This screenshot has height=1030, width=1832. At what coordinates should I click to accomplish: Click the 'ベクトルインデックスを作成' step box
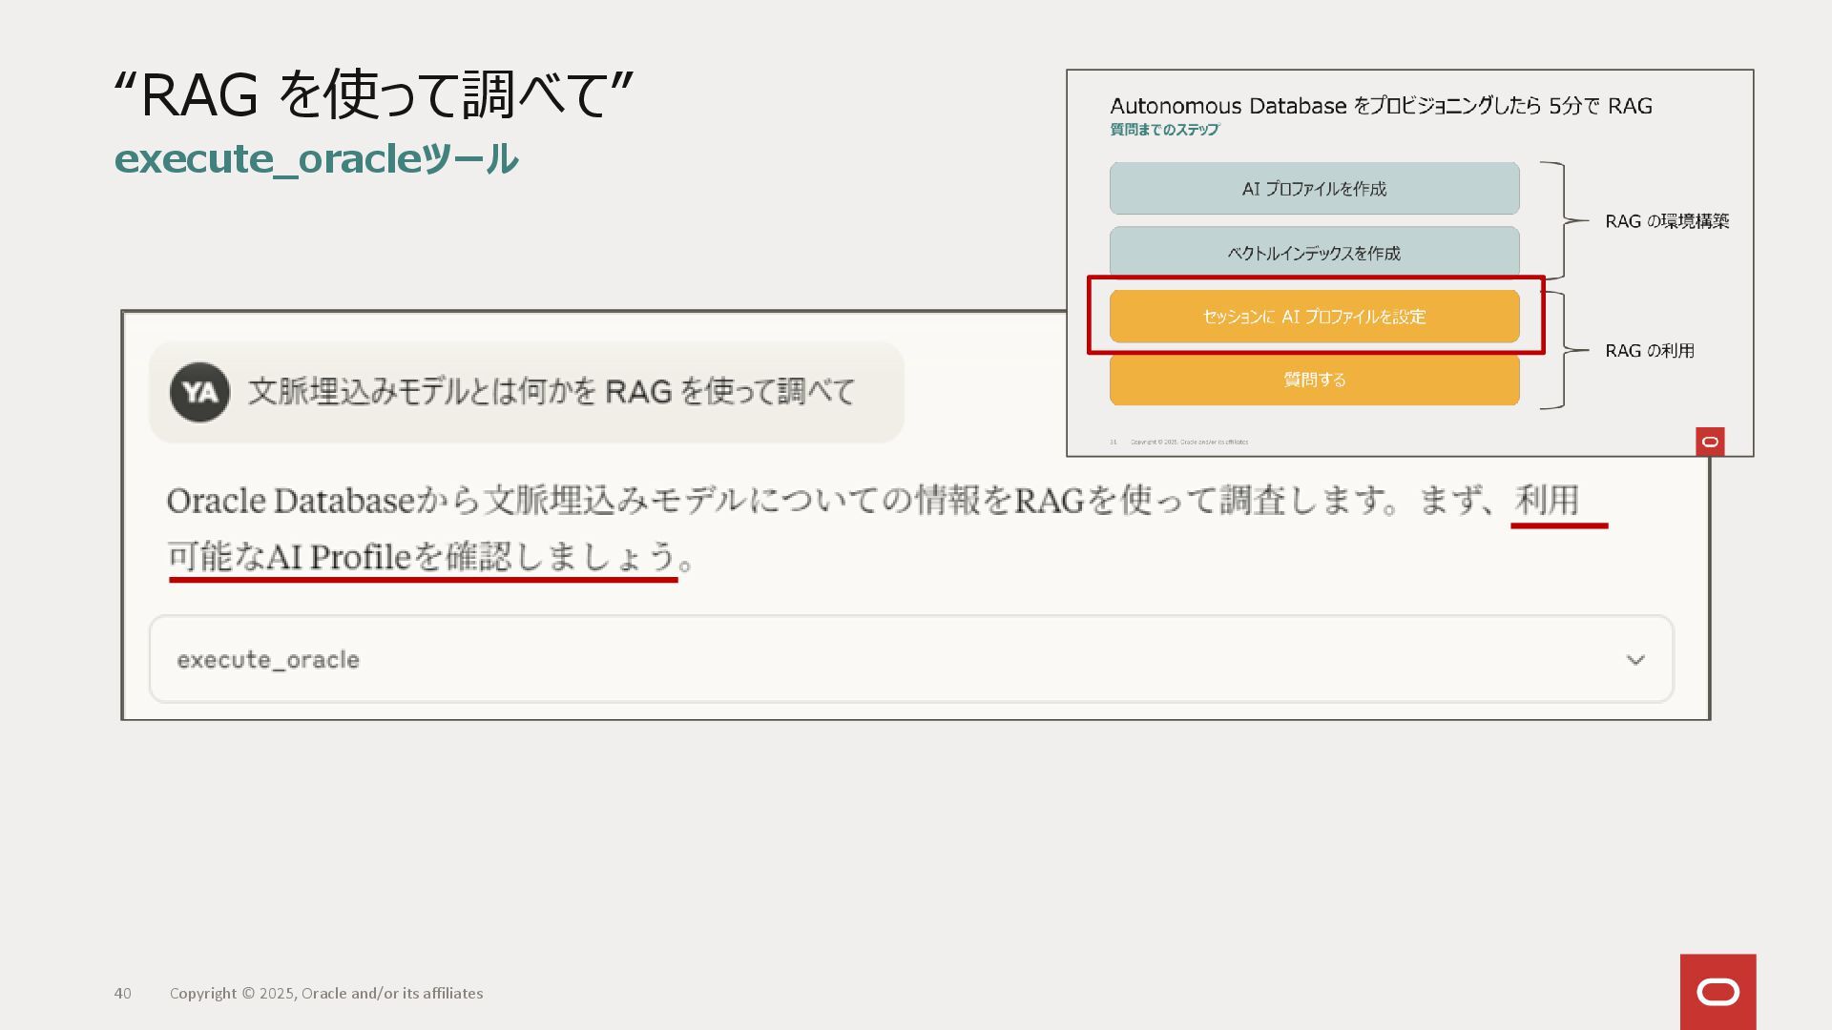1314,253
